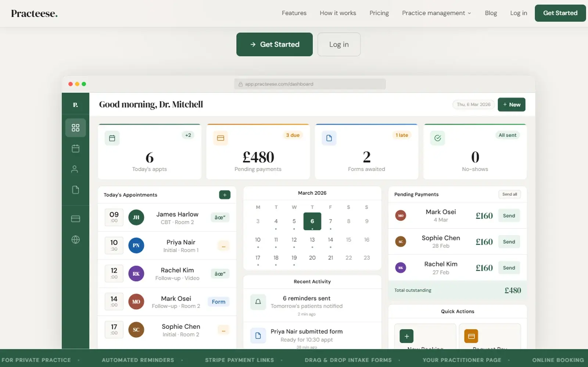This screenshot has height=367, width=588.
Task: Open the calendar icon in the sidebar
Action: coord(75,148)
